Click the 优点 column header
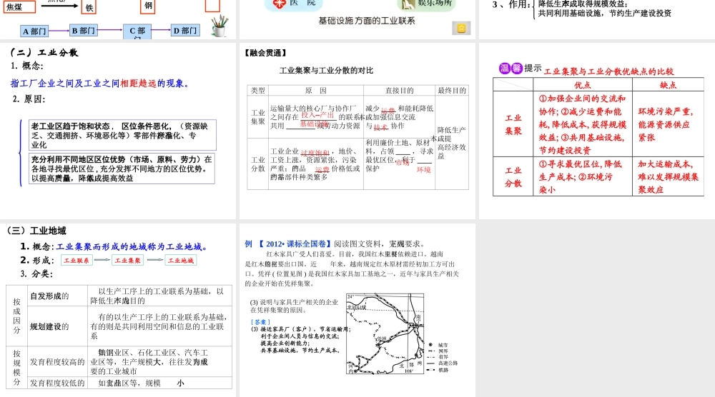The width and height of the screenshot is (715, 397). pos(582,85)
